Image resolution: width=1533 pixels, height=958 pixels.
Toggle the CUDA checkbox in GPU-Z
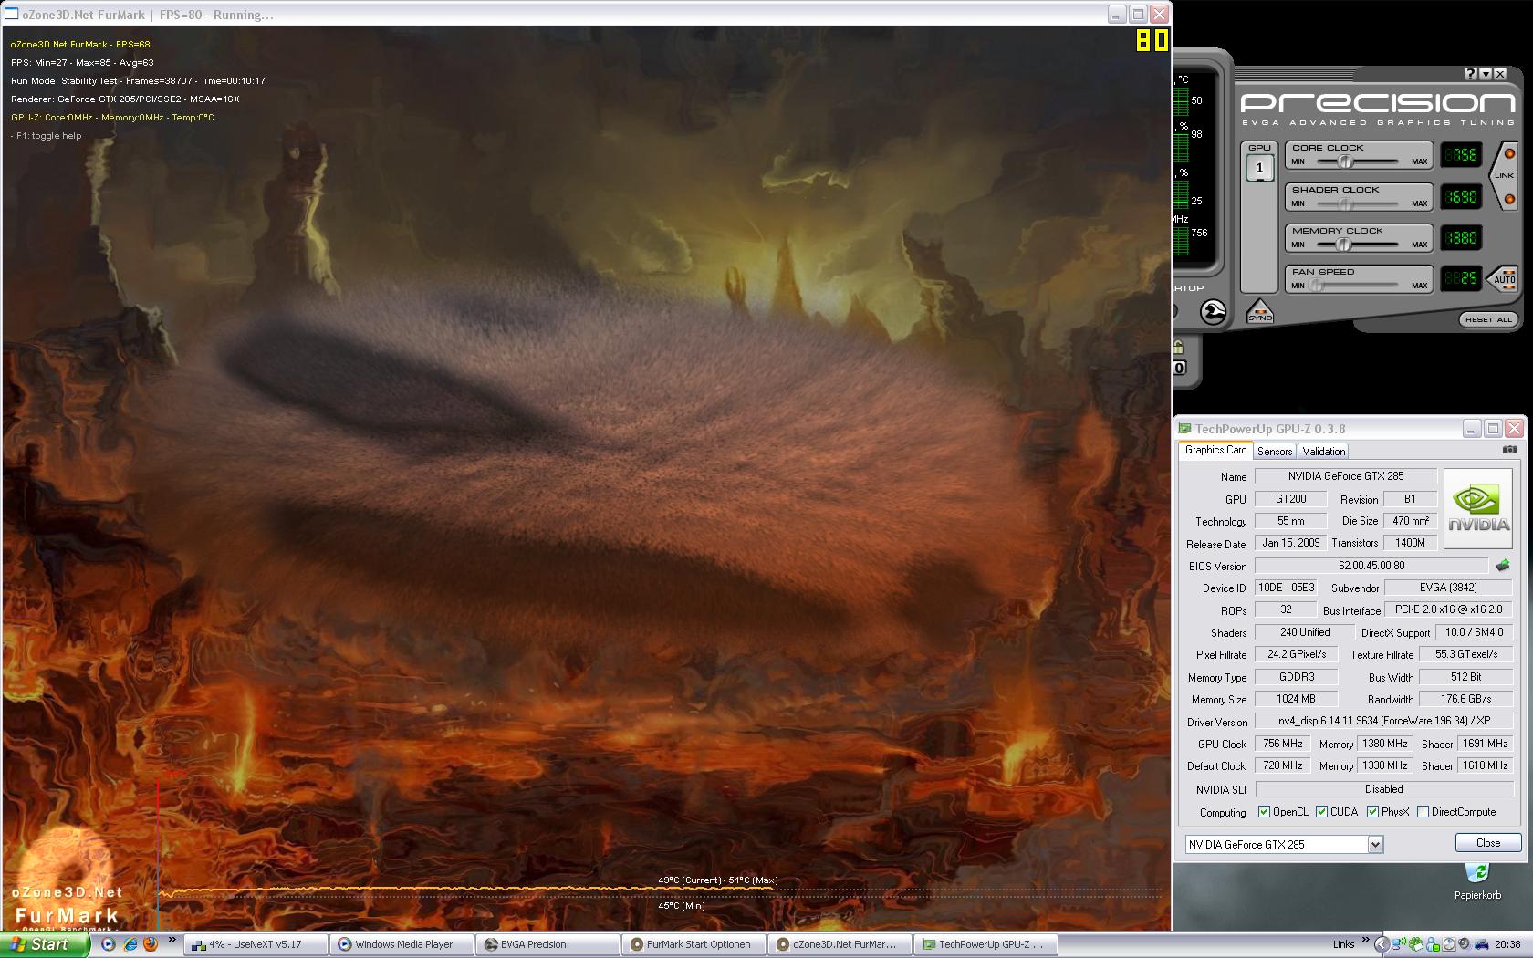point(1321,812)
